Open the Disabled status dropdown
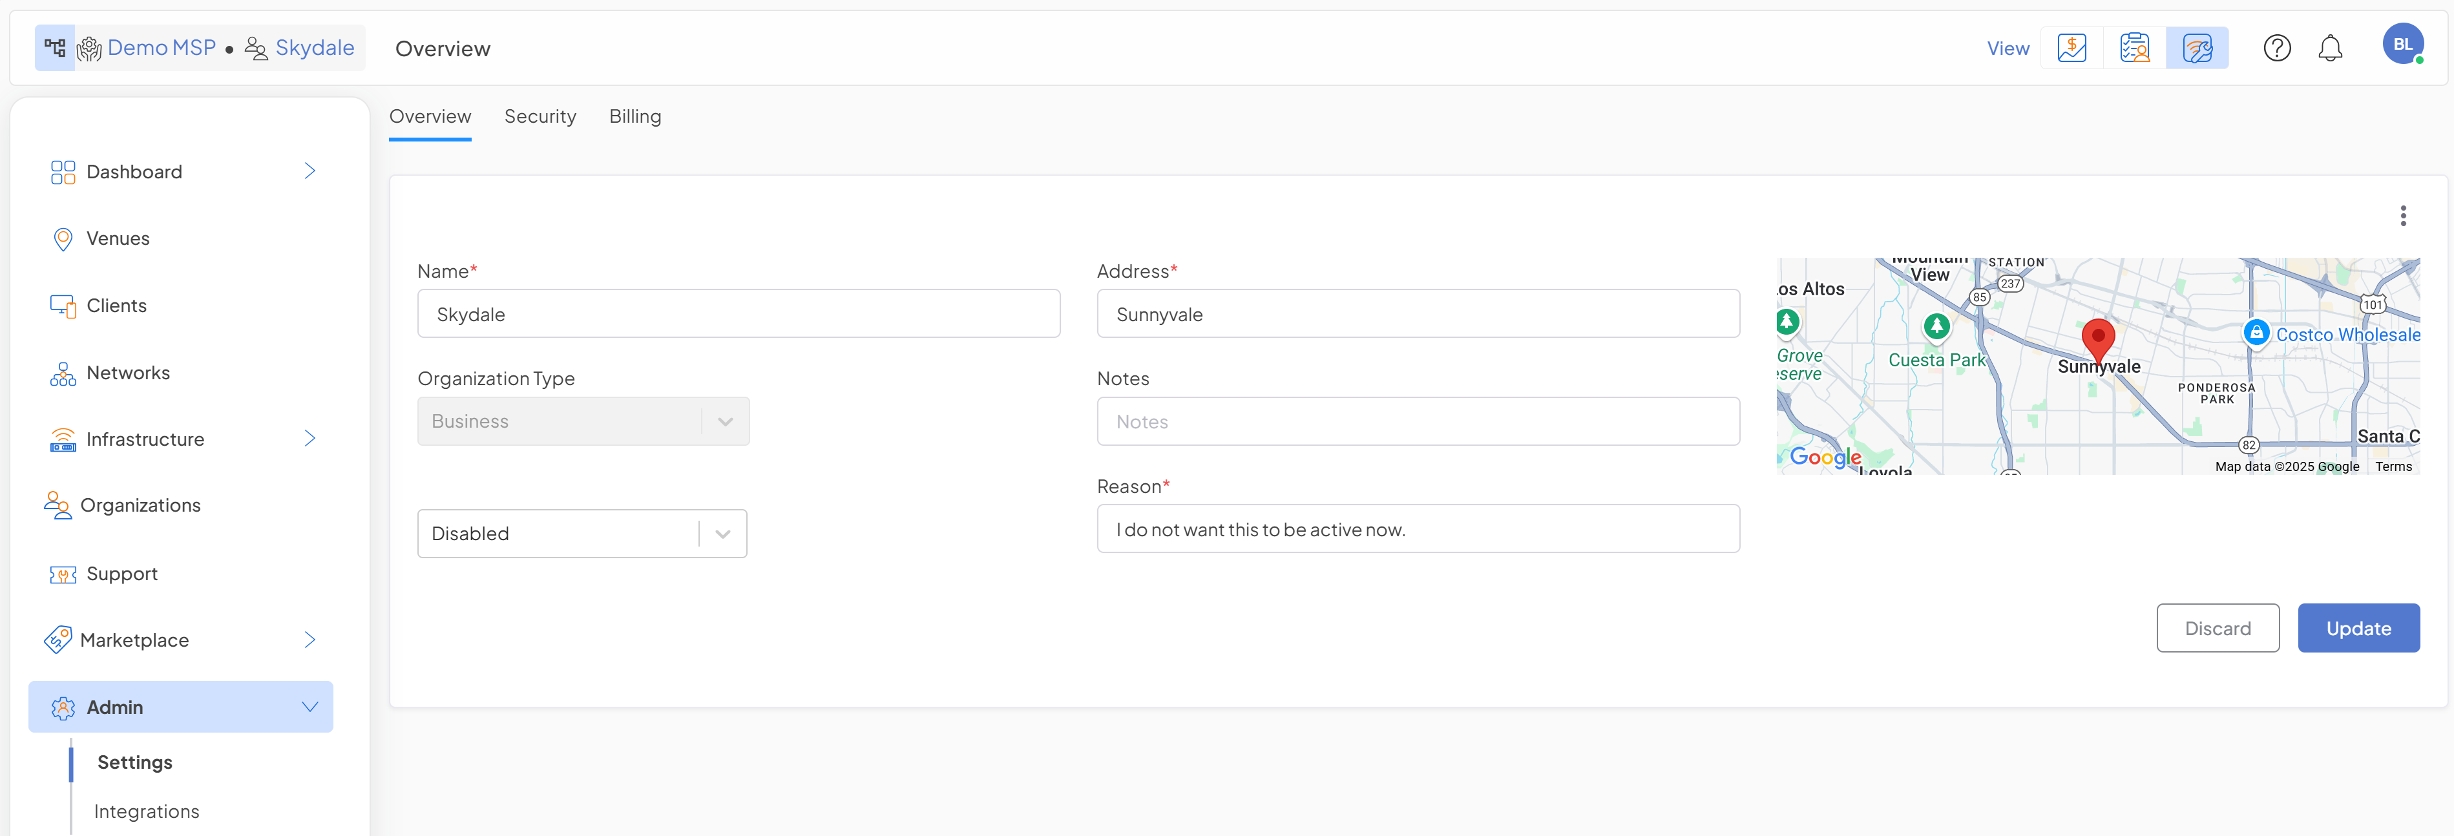Image resolution: width=2454 pixels, height=836 pixels. click(581, 533)
